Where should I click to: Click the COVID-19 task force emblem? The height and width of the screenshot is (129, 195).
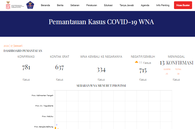pyautogui.click(x=29, y=5)
